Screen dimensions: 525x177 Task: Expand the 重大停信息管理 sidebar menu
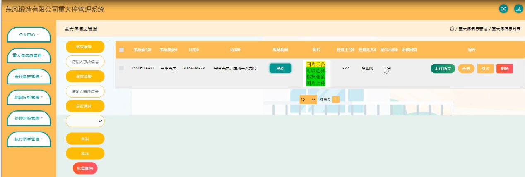coord(29,55)
